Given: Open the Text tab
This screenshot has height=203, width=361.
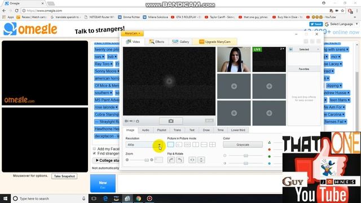Looking at the screenshot, I should pos(192,130).
